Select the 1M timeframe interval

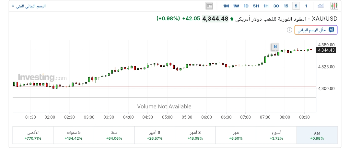pyautogui.click(x=226, y=6)
